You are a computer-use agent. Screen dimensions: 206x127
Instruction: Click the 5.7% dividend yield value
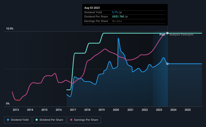[x=115, y=12]
